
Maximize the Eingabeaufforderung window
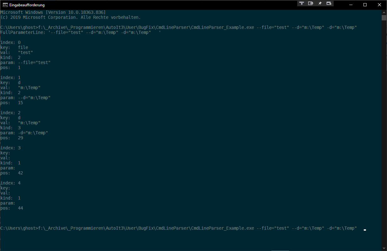click(365, 5)
